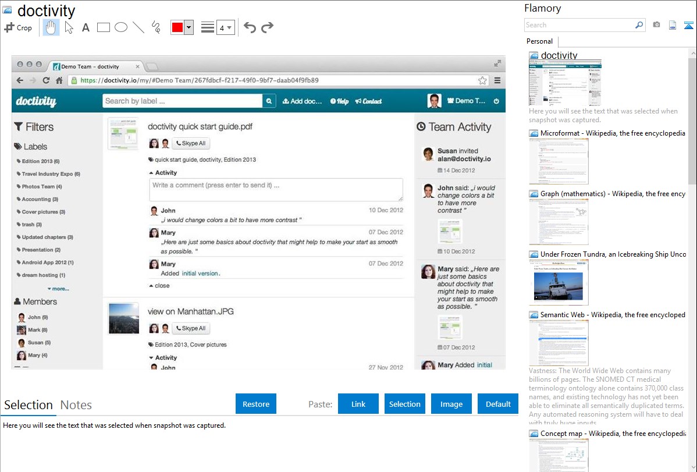Click the Travel Industry Expo (6) label
697x472 pixels.
pyautogui.click(x=48, y=174)
